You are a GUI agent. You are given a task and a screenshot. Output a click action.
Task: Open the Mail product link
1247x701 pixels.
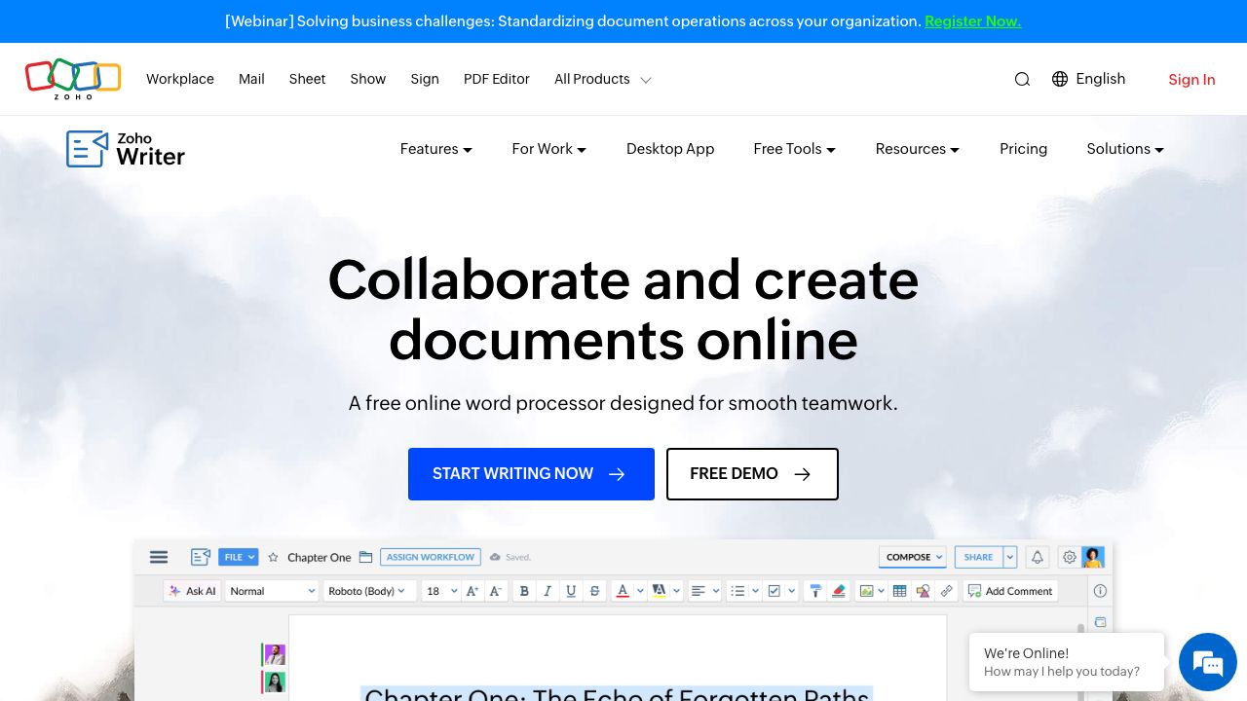tap(251, 79)
